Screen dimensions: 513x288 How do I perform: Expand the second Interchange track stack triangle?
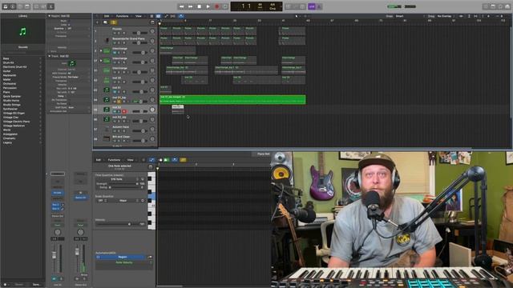coord(101,61)
